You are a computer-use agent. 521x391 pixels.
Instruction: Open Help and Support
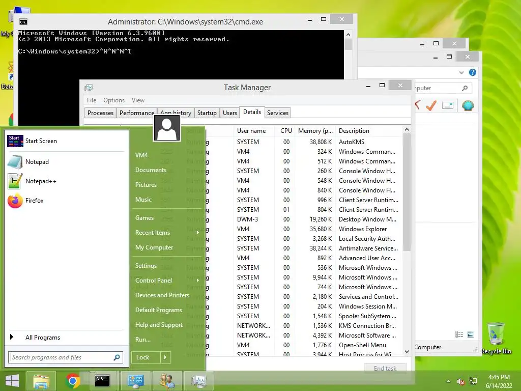coord(159,325)
